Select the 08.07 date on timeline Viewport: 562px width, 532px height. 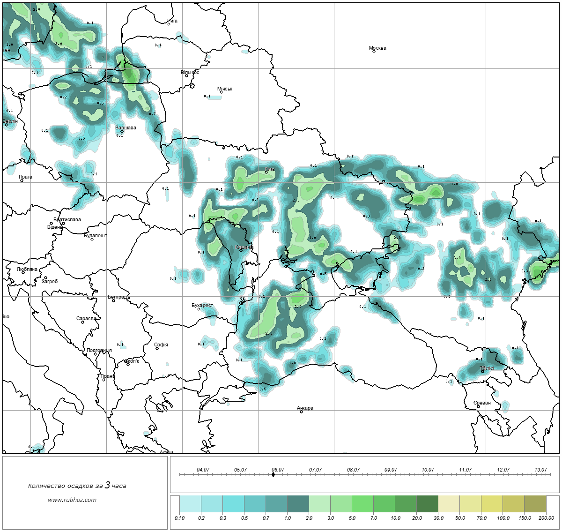coord(353,470)
